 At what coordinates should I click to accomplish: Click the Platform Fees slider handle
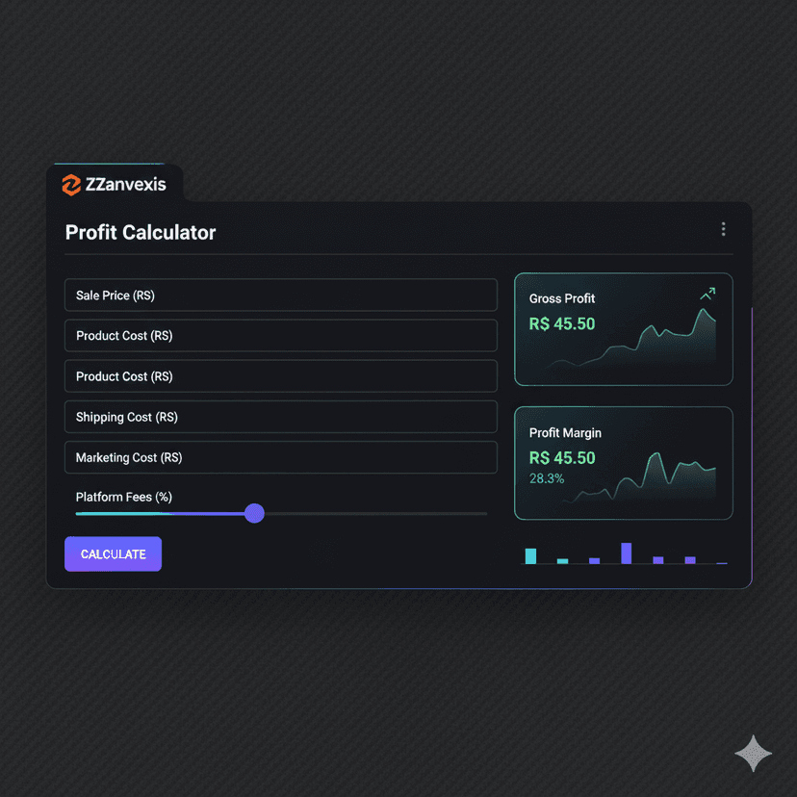pos(254,513)
